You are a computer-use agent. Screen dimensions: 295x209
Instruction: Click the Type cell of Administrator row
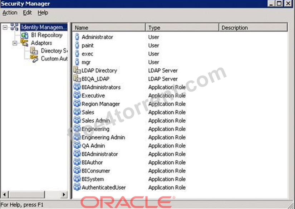tap(153, 37)
